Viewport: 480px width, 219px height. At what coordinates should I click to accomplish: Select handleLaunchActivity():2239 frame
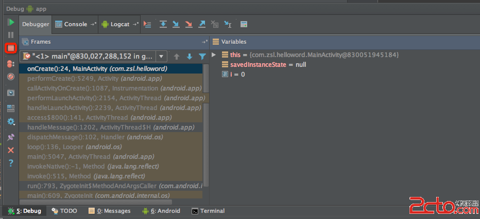click(111, 108)
